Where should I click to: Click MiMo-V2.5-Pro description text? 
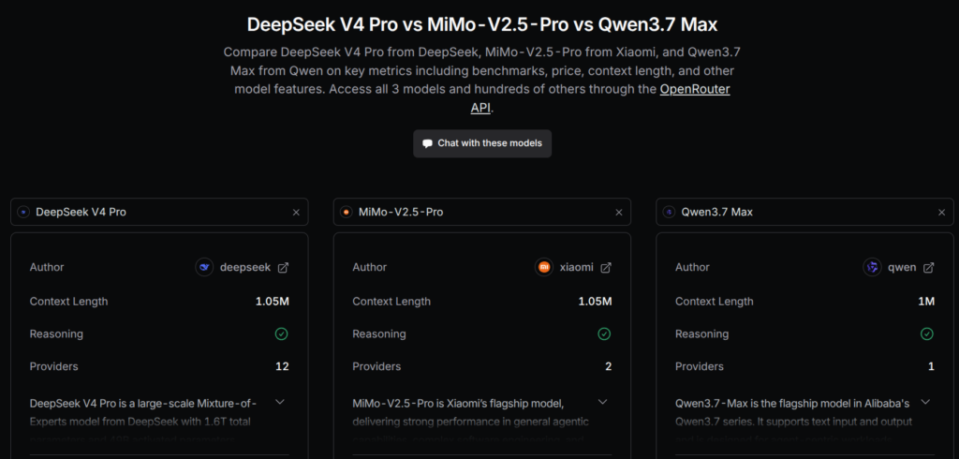[x=470, y=422]
